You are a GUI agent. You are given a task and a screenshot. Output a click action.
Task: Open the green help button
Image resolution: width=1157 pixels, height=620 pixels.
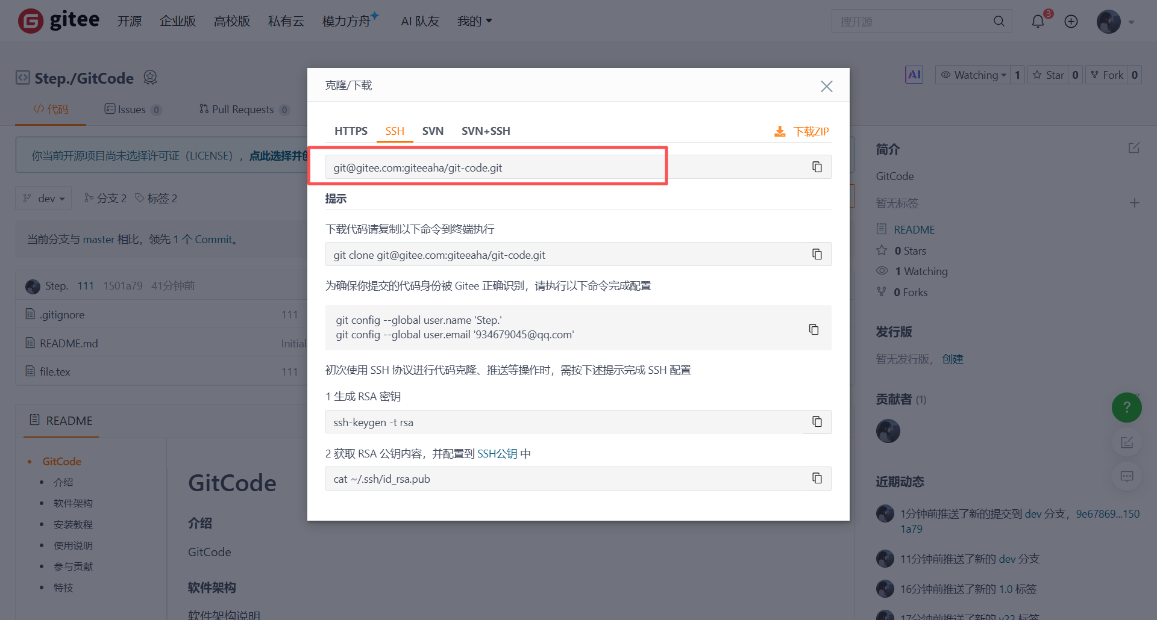click(x=1126, y=408)
